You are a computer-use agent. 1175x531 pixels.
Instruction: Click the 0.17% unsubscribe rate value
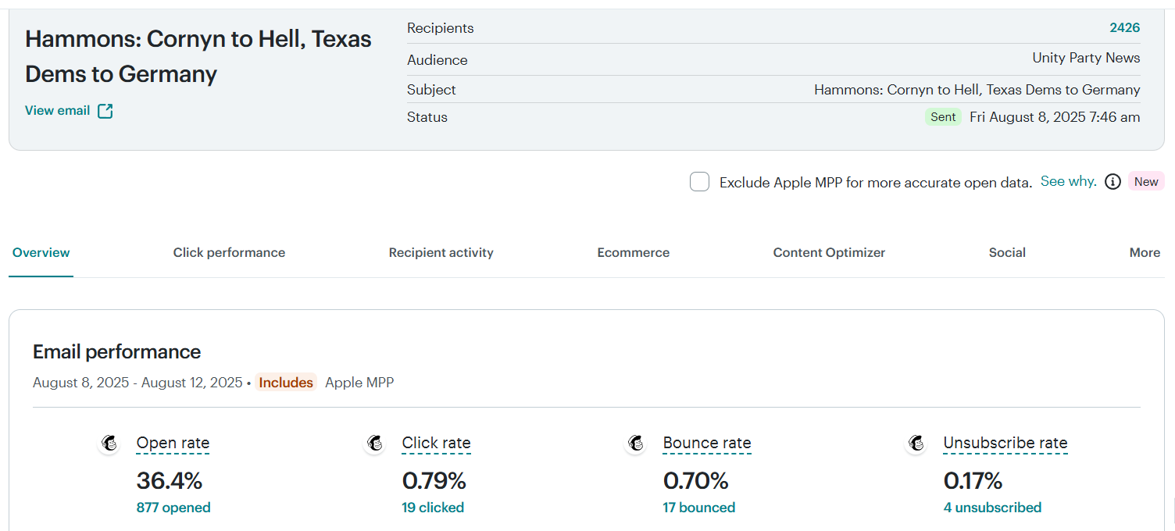coord(973,479)
